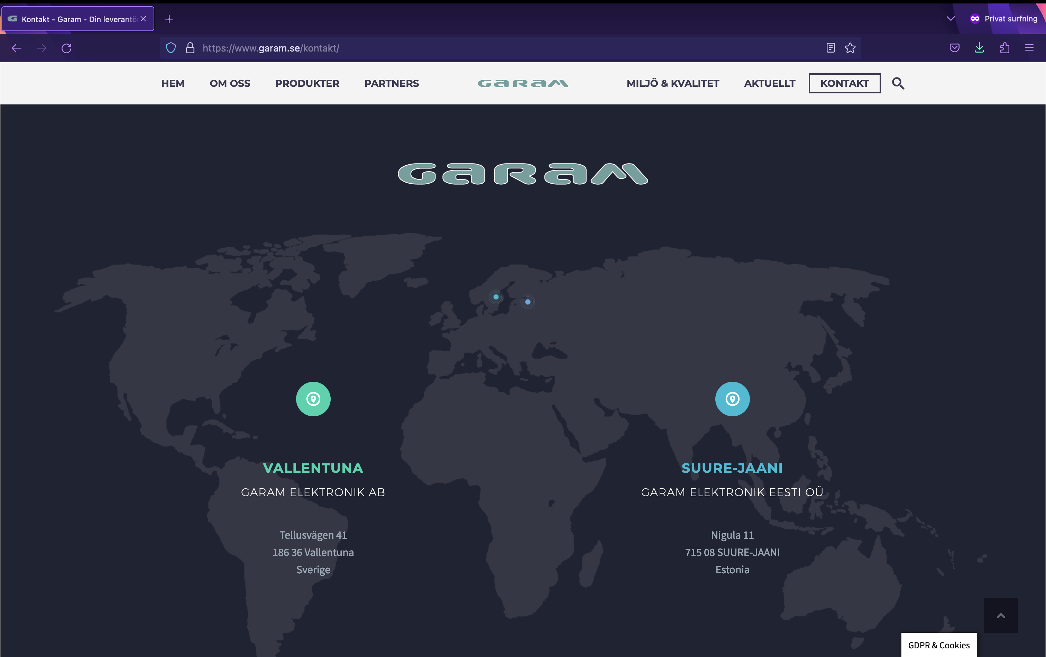Screen dimensions: 1046x657
Task: Click the address bar URL field
Action: [511, 48]
